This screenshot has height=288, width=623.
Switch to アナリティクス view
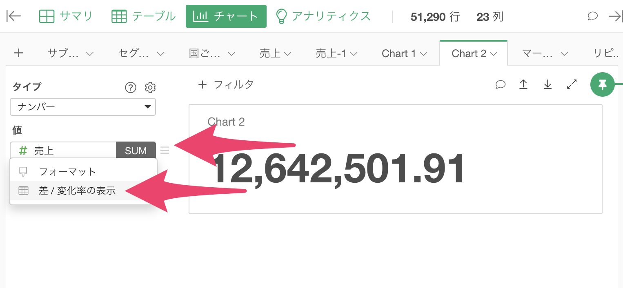pos(323,16)
